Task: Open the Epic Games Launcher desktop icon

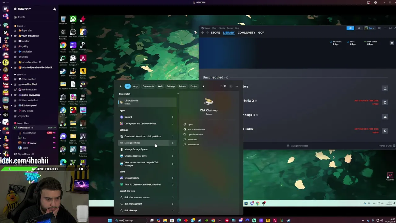Action: coord(83,99)
